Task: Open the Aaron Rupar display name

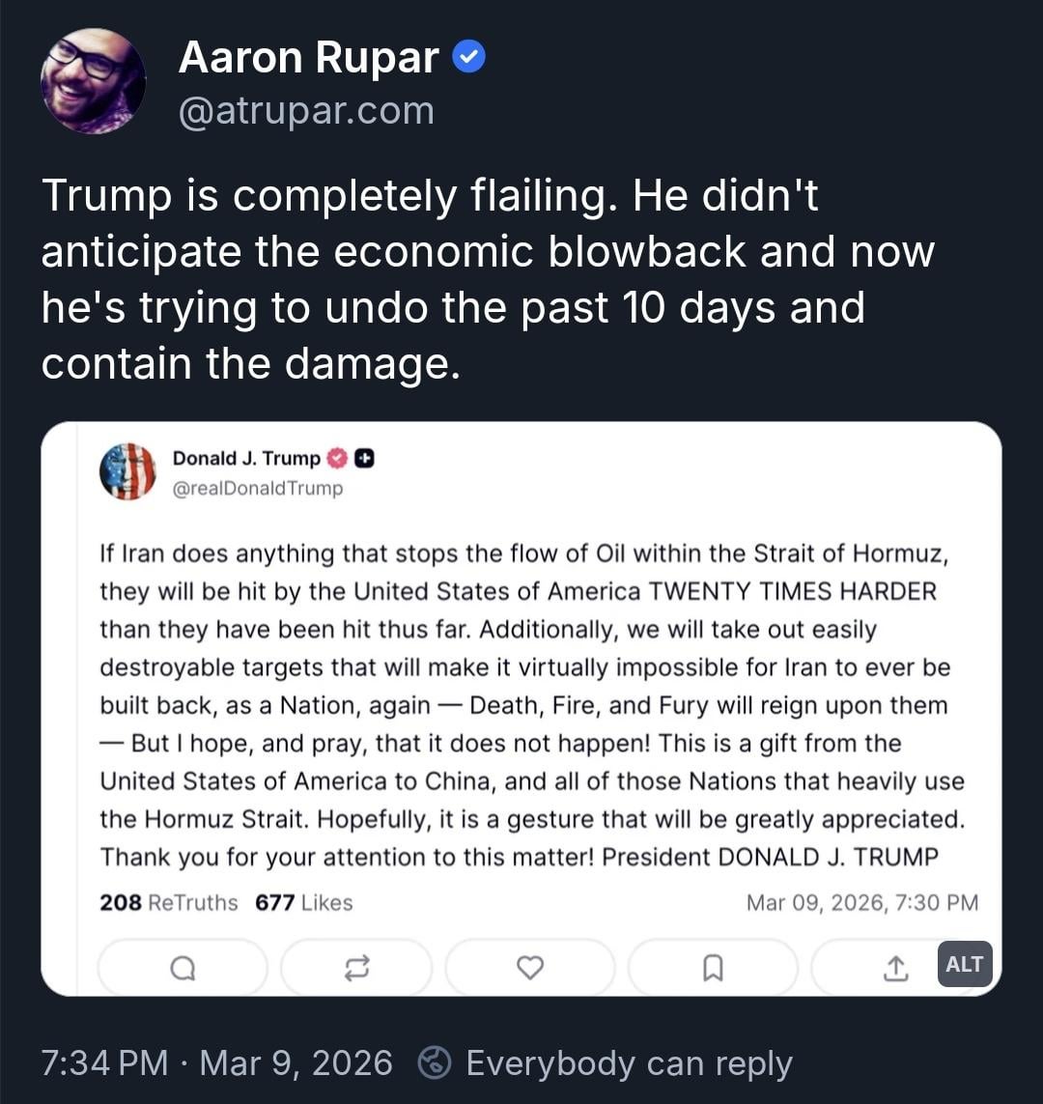Action: pyautogui.click(x=309, y=59)
